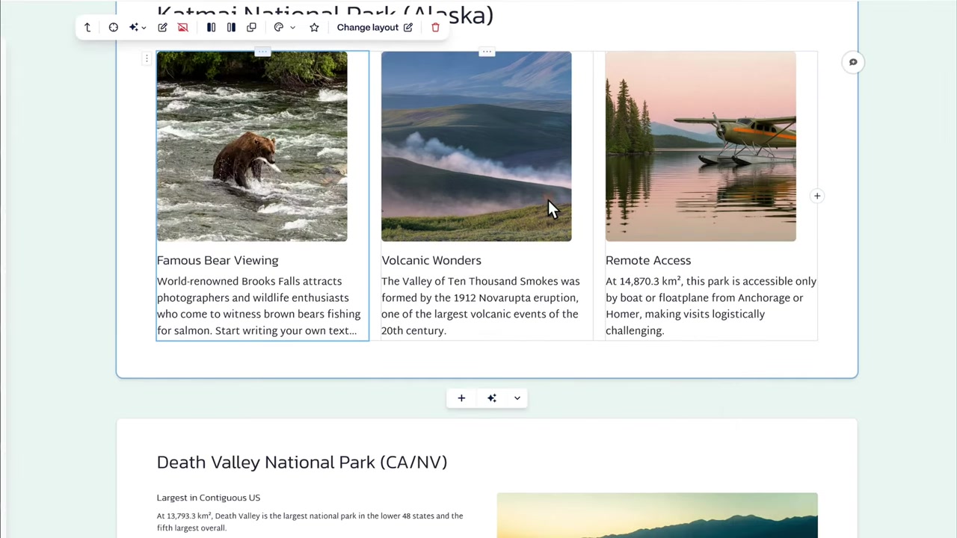Add a column with the plus on the right
The width and height of the screenshot is (957, 538).
click(817, 196)
